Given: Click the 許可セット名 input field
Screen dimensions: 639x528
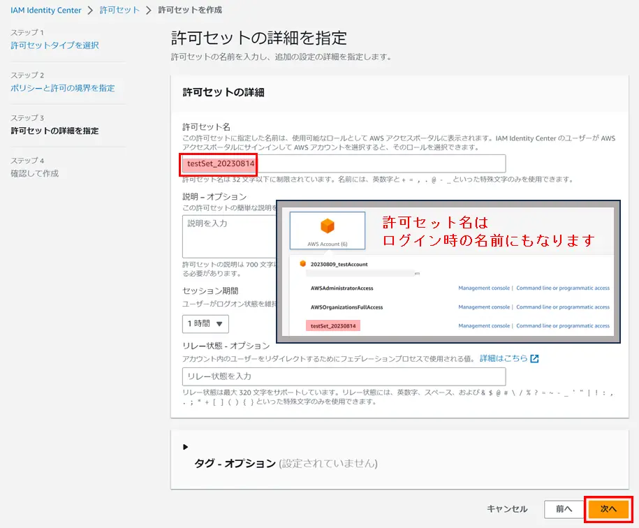Looking at the screenshot, I should pos(344,163).
